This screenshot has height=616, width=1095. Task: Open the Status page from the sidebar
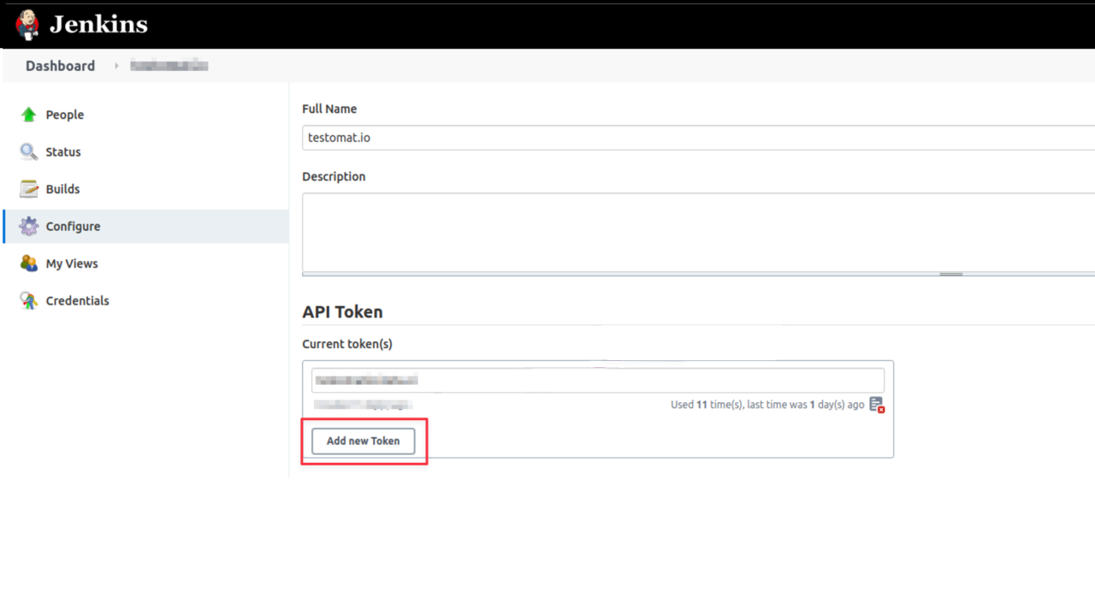63,152
